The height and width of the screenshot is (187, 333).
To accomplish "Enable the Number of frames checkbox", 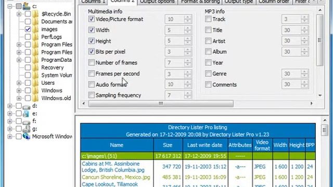I will click(92, 62).
